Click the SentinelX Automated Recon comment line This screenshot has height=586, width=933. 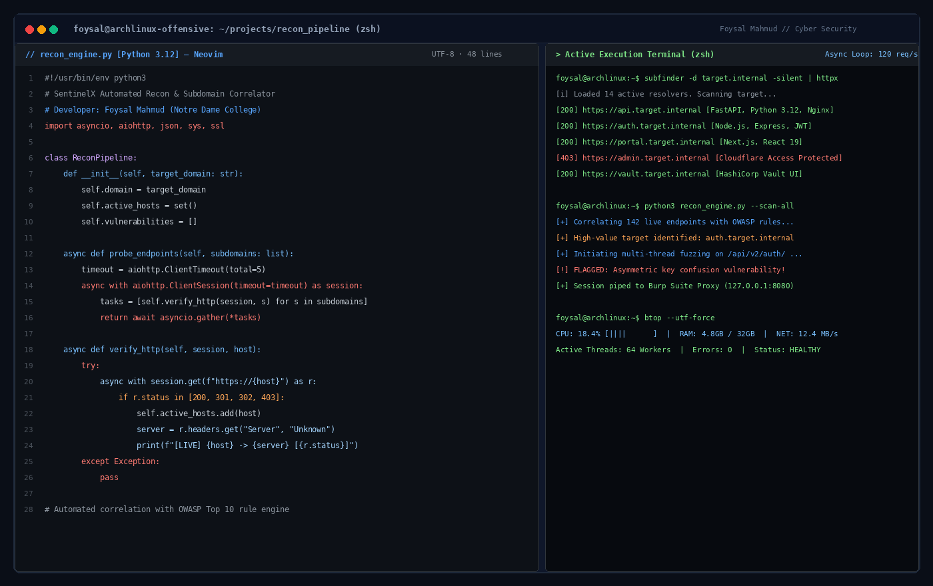coord(160,94)
